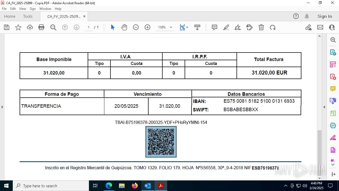This screenshot has height=191, width=339.
Task: Go to next page arrow
Action: 77,27
